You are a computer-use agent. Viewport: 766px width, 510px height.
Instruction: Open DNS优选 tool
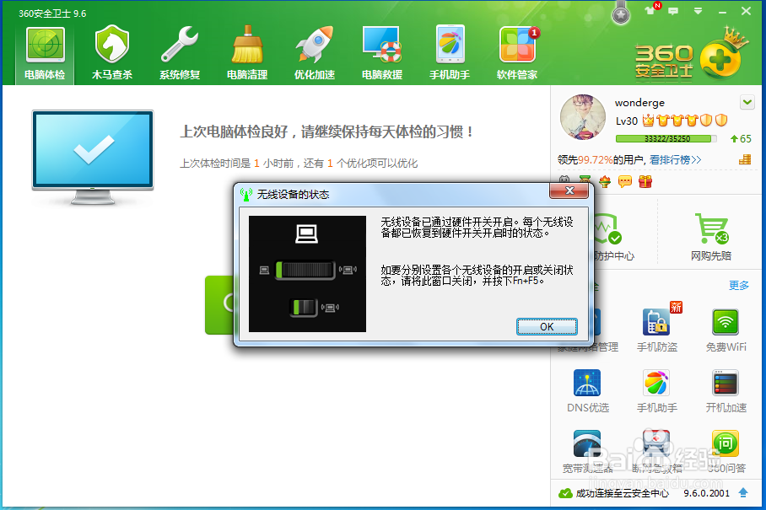[588, 391]
